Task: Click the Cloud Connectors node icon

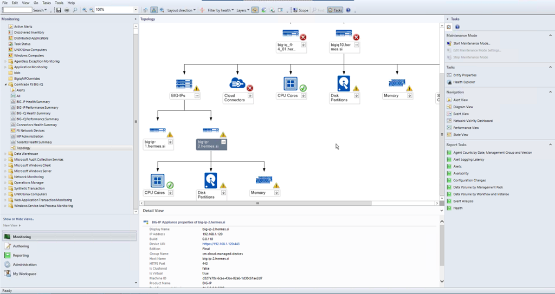Action: (235, 84)
